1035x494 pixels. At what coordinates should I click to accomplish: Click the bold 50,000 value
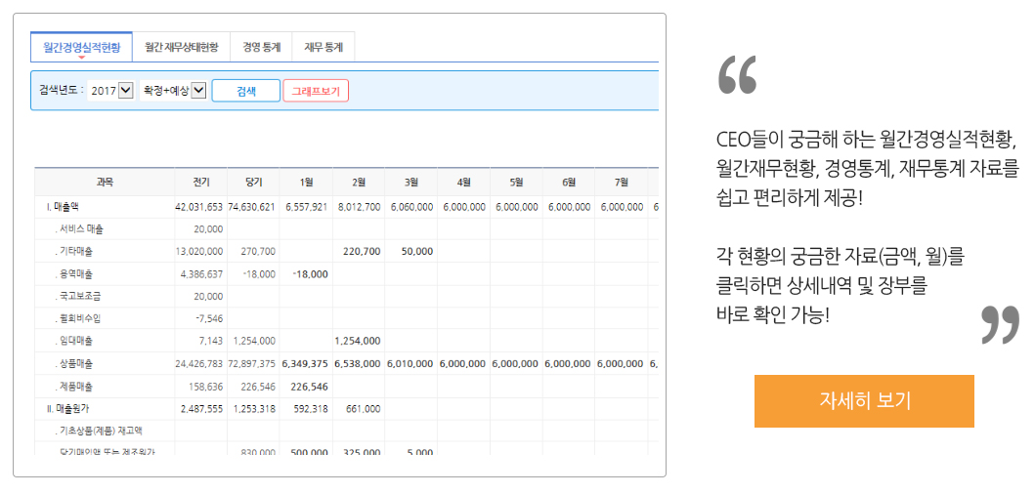click(417, 251)
